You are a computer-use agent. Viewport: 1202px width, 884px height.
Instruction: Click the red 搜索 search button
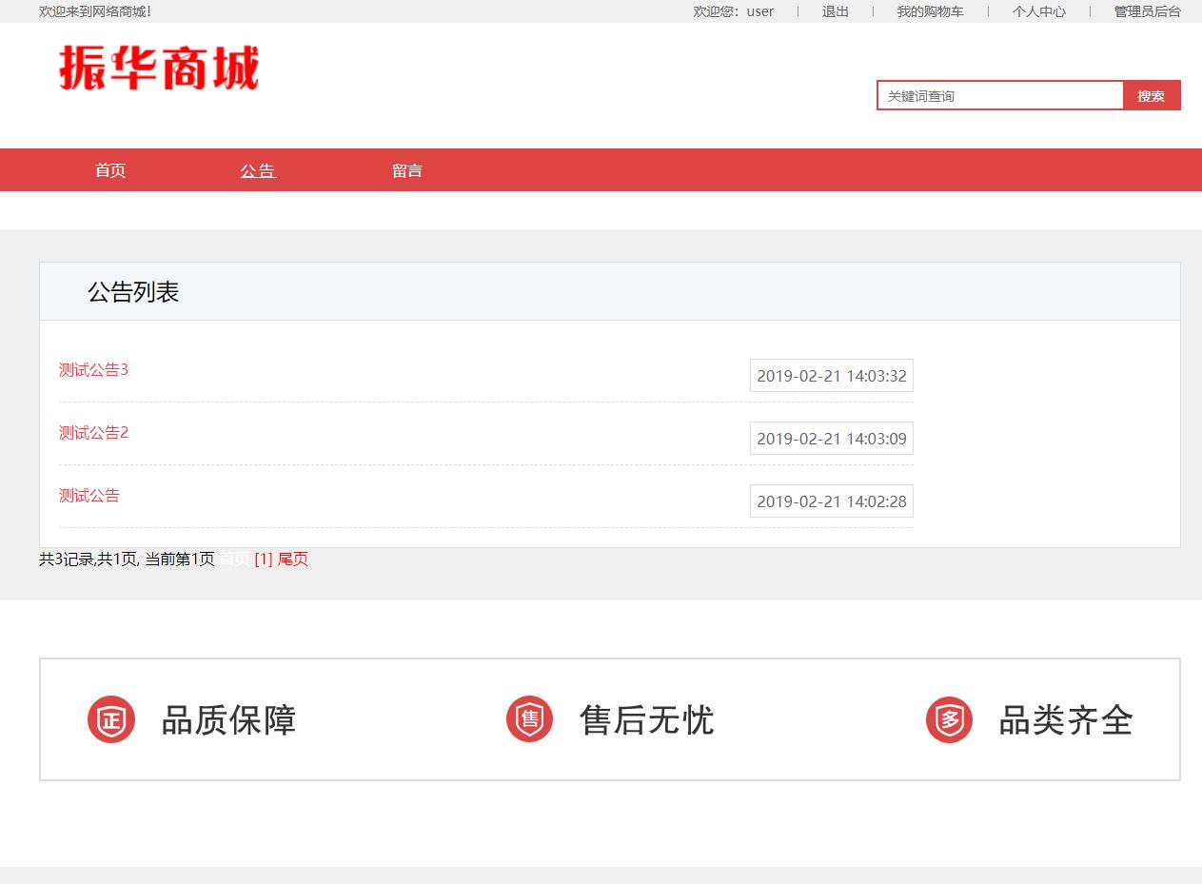pos(1151,95)
